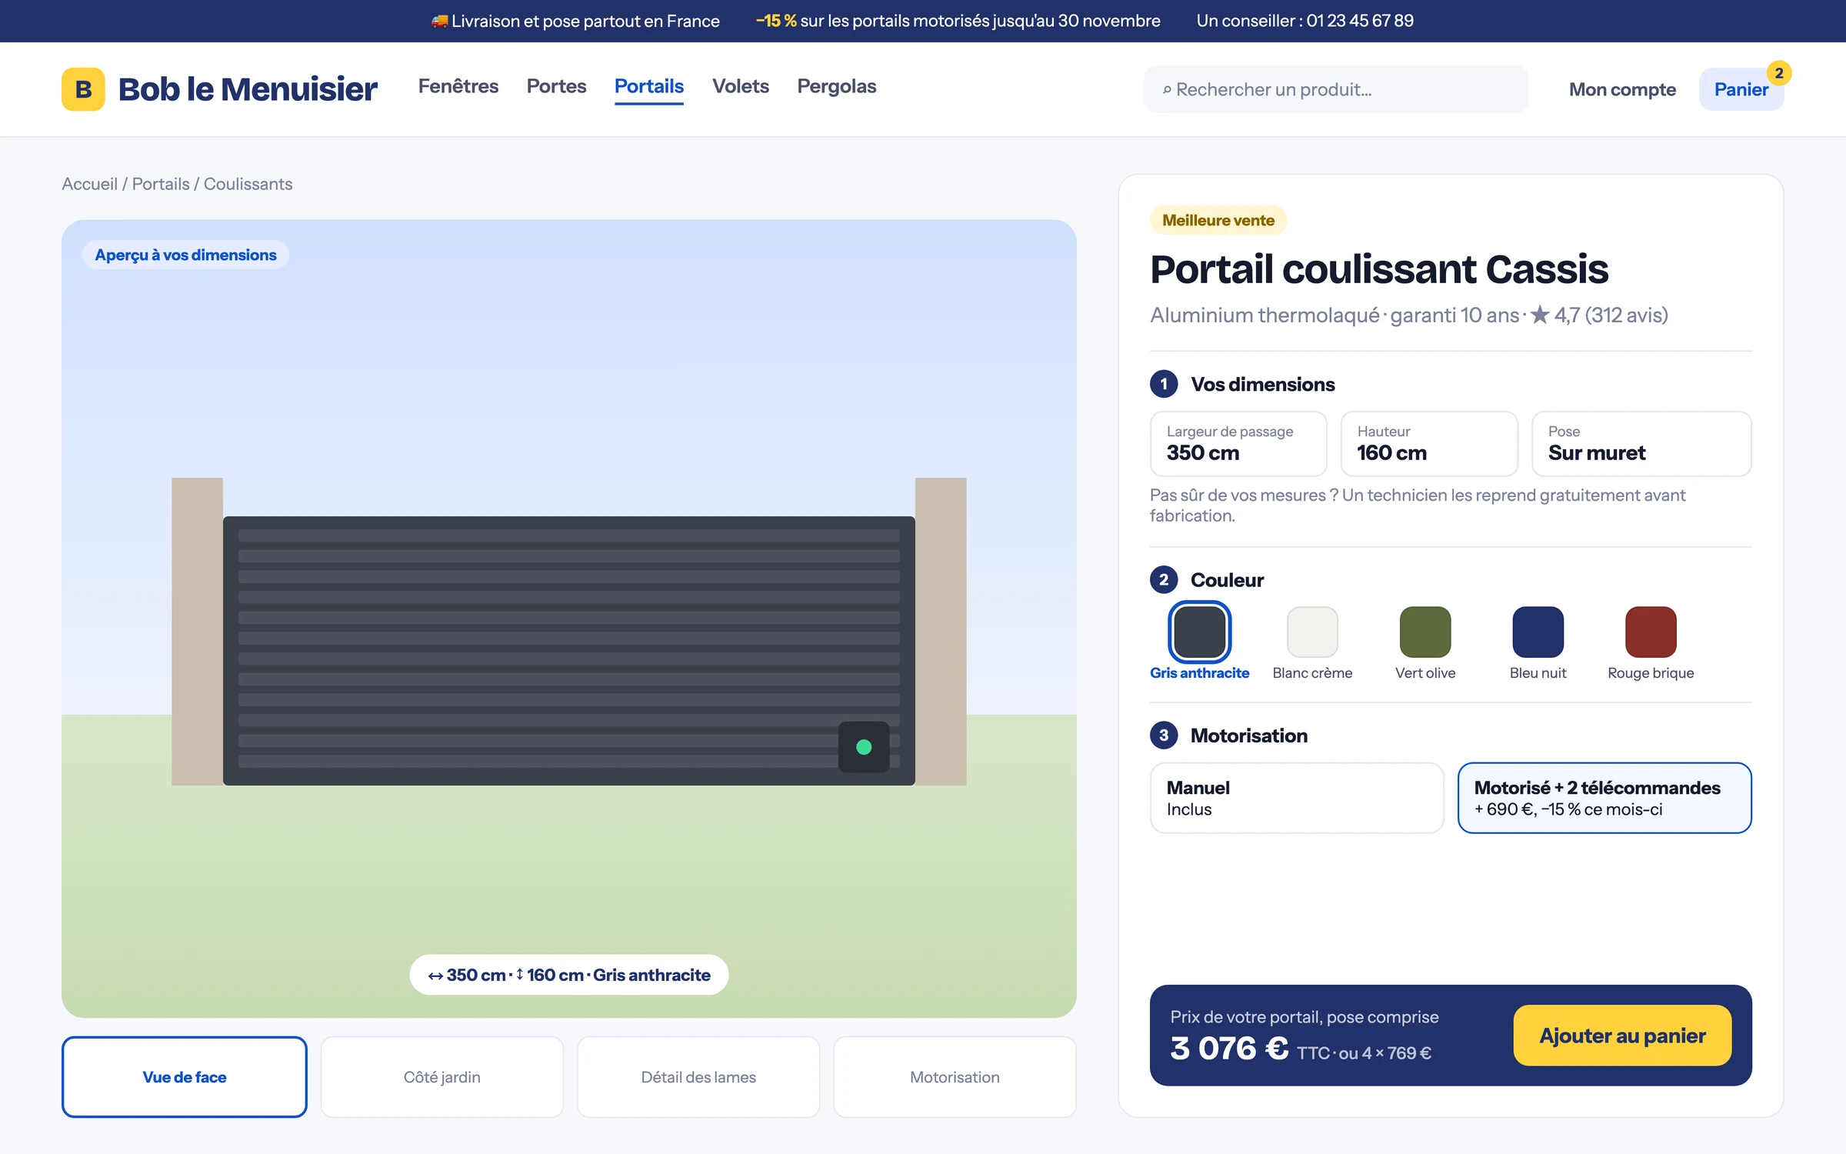Choose the Blanc crème color swatch
Screen dimensions: 1846x1154
(1312, 632)
